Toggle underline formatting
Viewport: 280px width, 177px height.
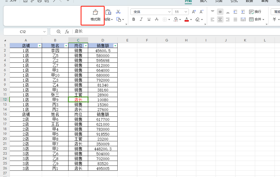click(x=149, y=19)
